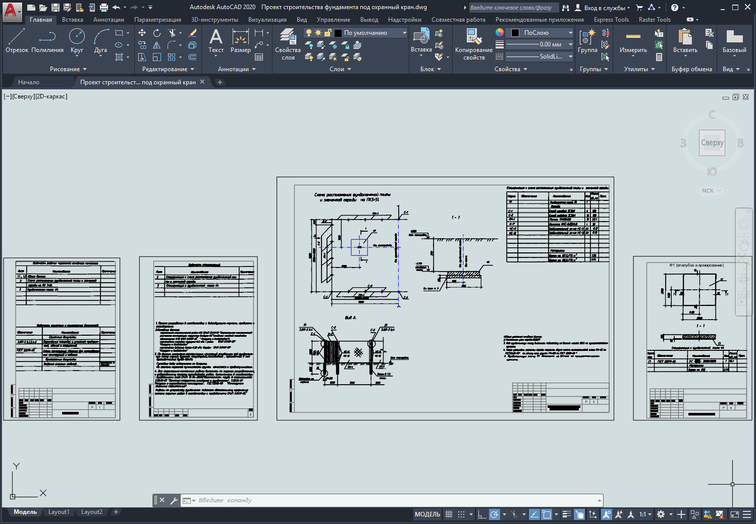This screenshot has height=524, width=756.
Task: Expand the Редактирование panel
Action: coord(168,69)
